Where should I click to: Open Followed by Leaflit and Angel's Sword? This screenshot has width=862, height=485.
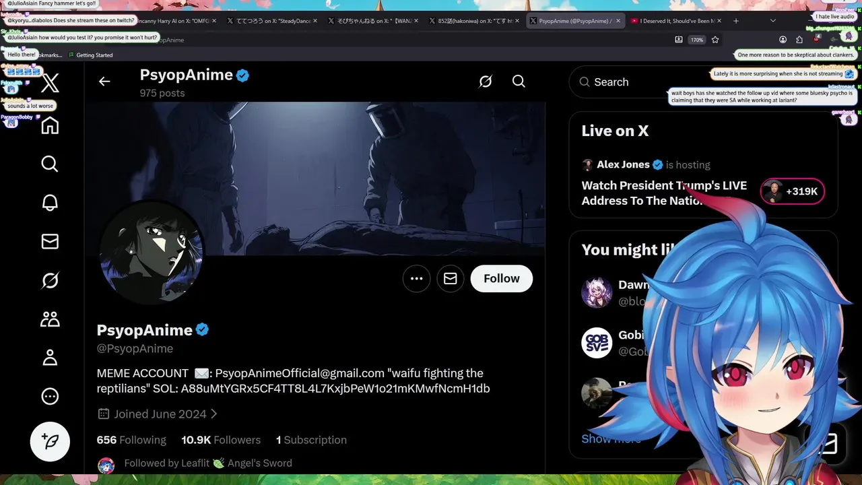coord(208,463)
